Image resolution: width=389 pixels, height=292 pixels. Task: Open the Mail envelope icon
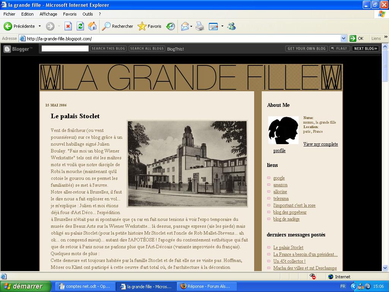click(x=185, y=26)
